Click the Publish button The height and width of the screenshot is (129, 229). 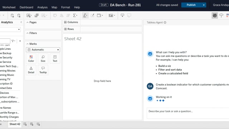[x=191, y=5]
